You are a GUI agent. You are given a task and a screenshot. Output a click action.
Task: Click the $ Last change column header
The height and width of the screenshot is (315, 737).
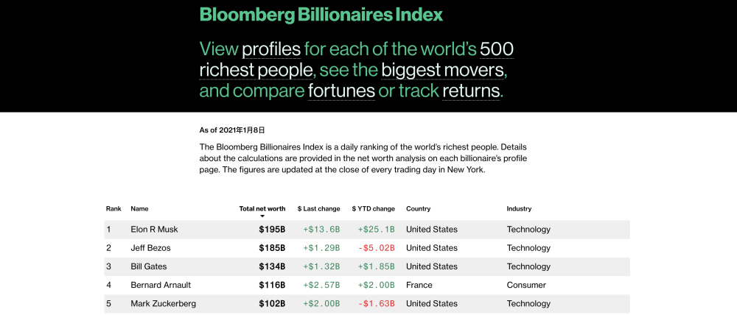coord(318,208)
